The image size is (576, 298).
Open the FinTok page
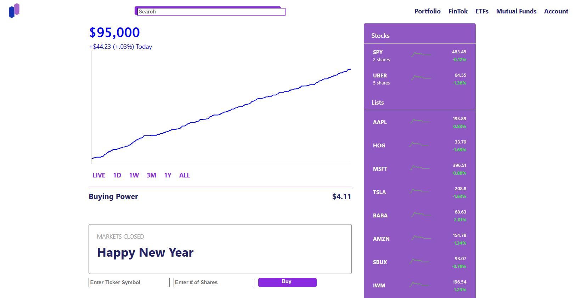pyautogui.click(x=458, y=11)
